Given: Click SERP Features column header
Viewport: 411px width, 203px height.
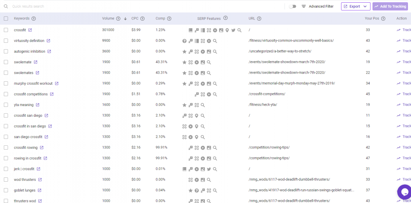Looking at the screenshot, I should [209, 19].
